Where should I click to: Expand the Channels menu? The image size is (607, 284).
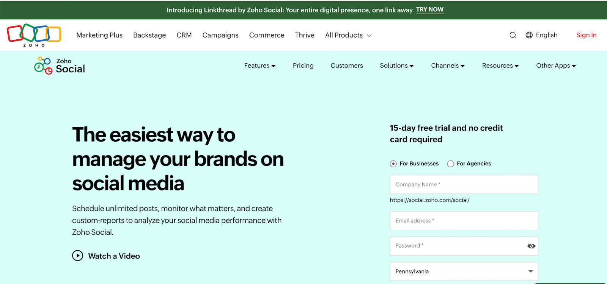[x=448, y=66]
